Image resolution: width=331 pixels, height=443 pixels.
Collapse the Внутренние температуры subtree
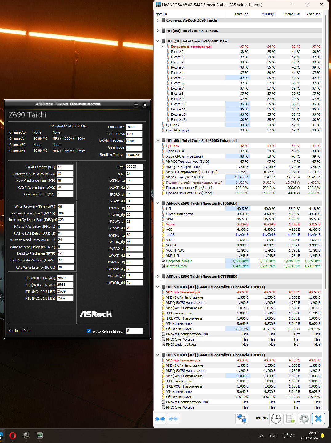click(x=163, y=46)
